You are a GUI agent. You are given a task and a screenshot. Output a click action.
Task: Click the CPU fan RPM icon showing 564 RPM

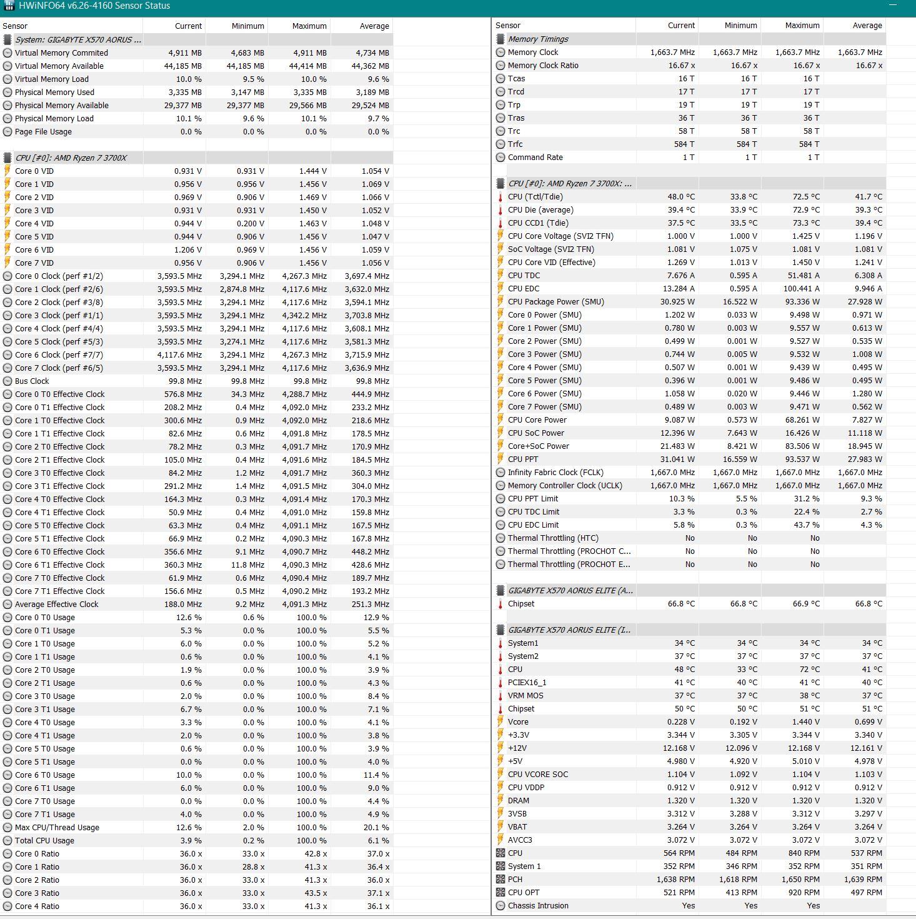point(500,853)
